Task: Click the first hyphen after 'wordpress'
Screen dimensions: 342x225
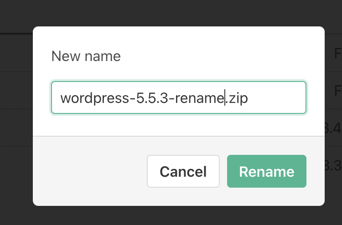Action: tap(134, 98)
